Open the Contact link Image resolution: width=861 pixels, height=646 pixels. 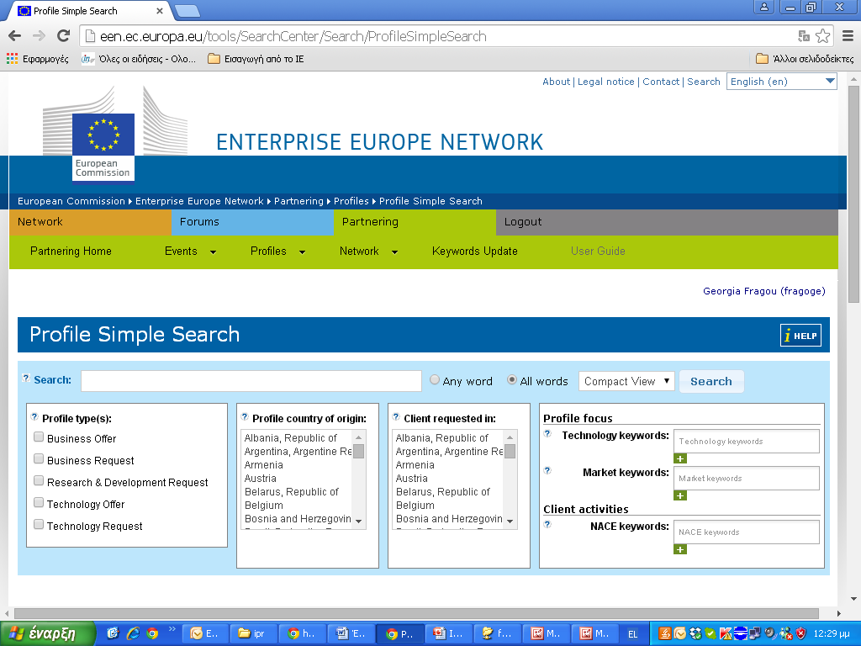[x=661, y=82]
